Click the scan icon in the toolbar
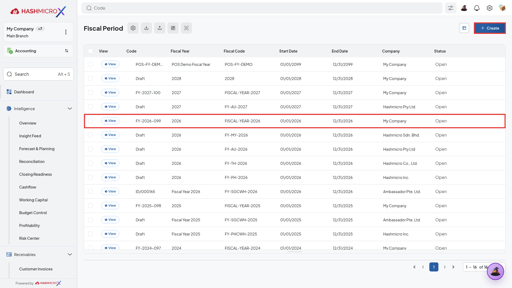This screenshot has width=512, height=288. pos(186,28)
